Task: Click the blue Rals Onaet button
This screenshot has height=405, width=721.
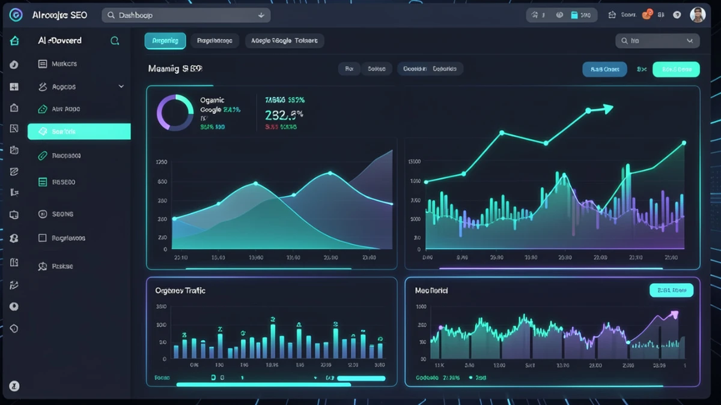Action: pyautogui.click(x=604, y=69)
